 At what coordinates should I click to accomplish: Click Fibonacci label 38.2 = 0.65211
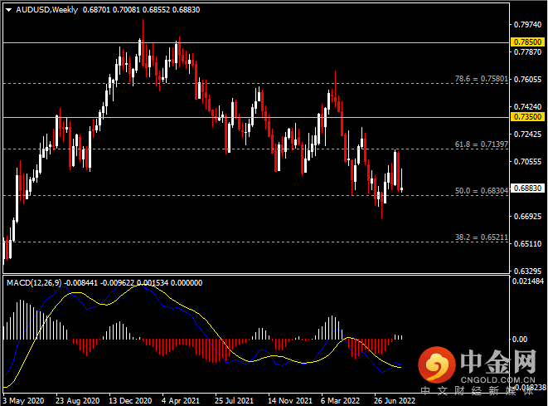[481, 237]
